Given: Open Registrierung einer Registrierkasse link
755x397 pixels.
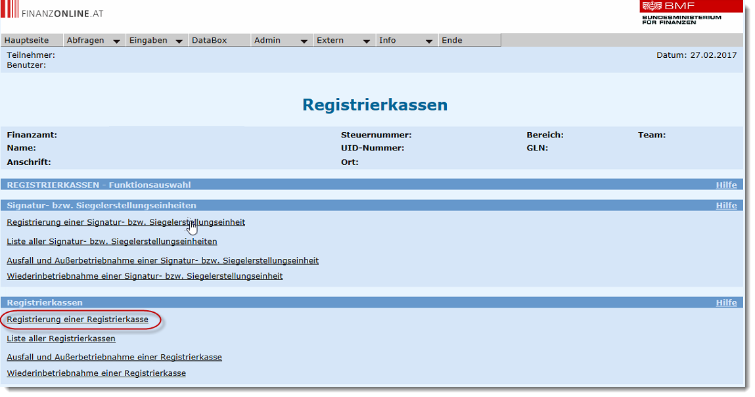Looking at the screenshot, I should [78, 320].
